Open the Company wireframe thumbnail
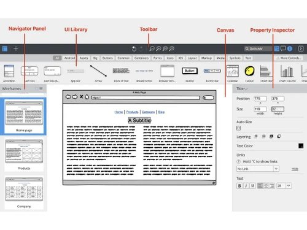Screen dimensions: 307x230 pos(24,193)
